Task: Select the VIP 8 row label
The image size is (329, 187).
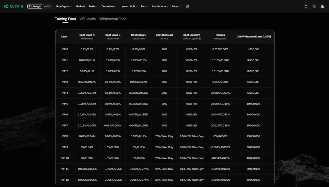Action: [x=65, y=136]
